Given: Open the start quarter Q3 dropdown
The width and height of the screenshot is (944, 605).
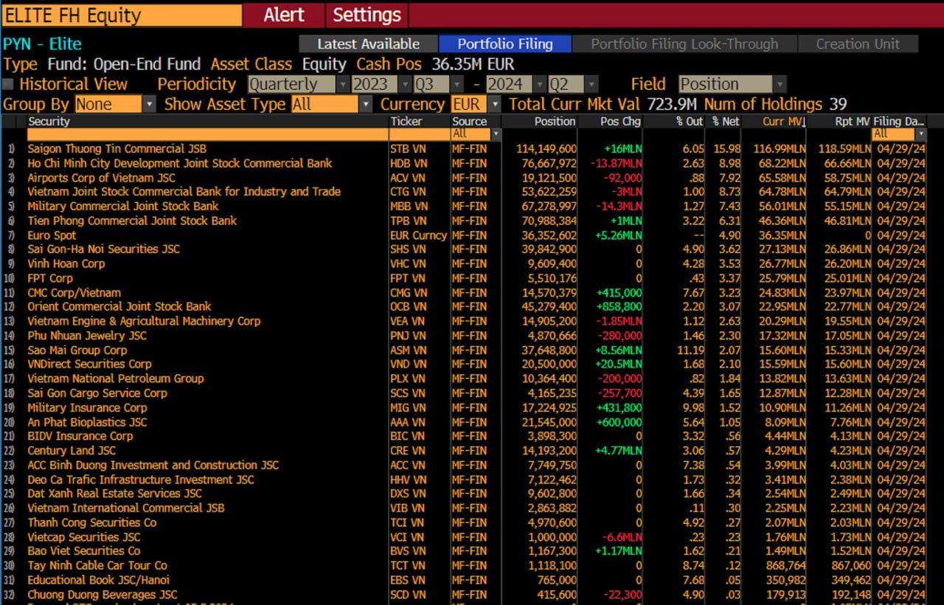Looking at the screenshot, I should point(438,84).
